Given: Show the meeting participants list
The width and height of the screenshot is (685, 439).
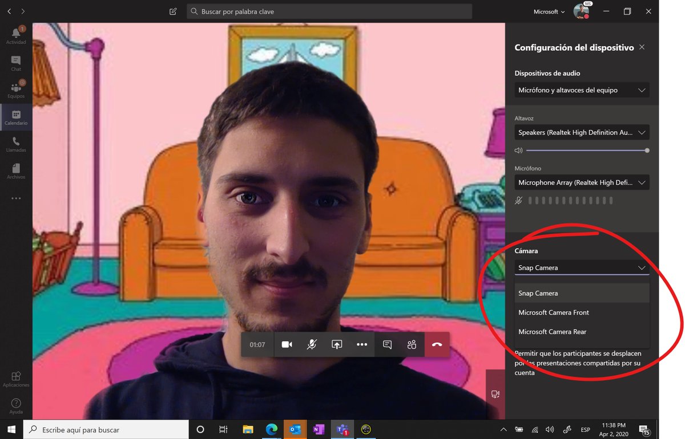Looking at the screenshot, I should point(412,344).
